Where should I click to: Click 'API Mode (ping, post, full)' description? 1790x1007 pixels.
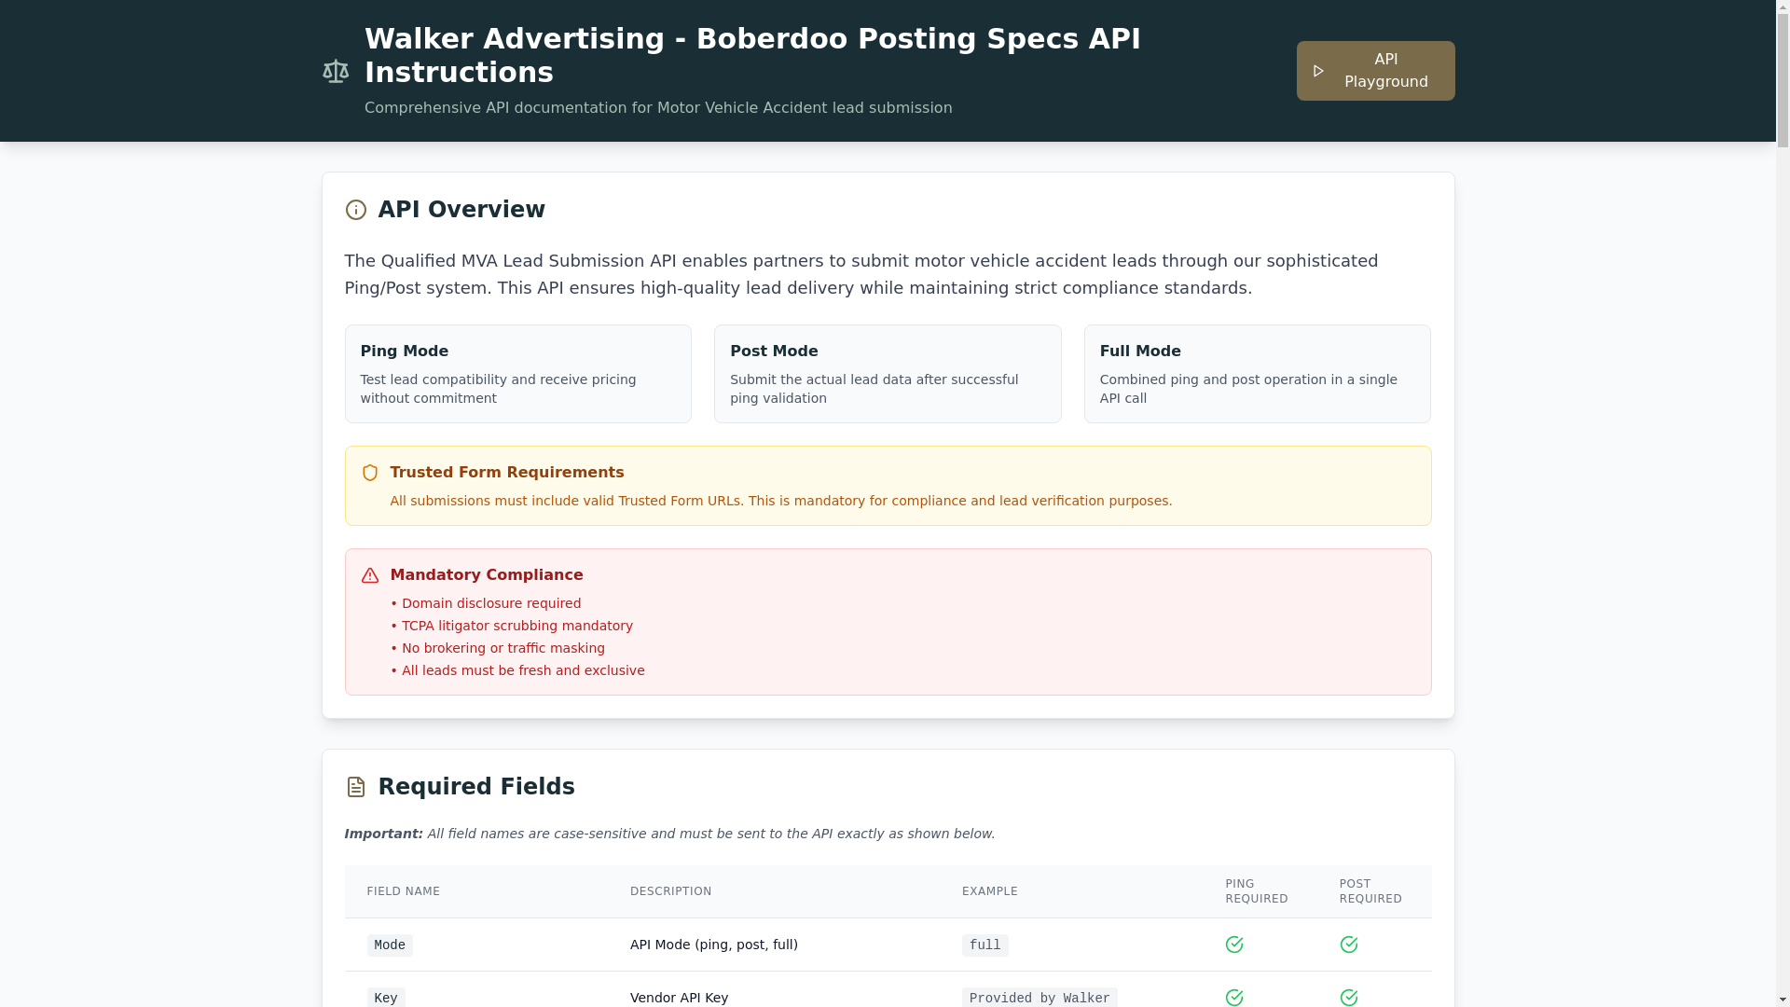714,945
